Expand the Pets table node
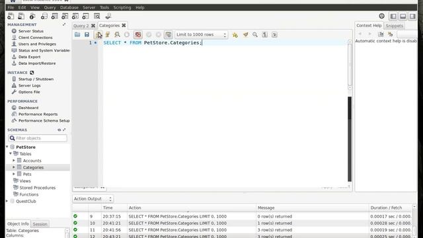Image resolution: width=423 pixels, height=238 pixels. pyautogui.click(x=14, y=174)
